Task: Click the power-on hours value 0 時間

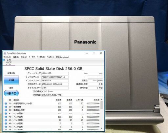Action: tap(95, 88)
